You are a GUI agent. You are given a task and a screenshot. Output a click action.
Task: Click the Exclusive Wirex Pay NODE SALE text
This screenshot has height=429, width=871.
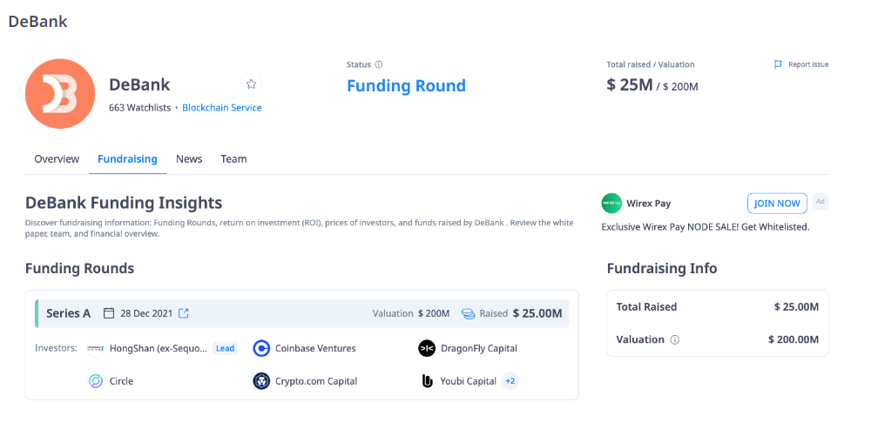tap(706, 227)
